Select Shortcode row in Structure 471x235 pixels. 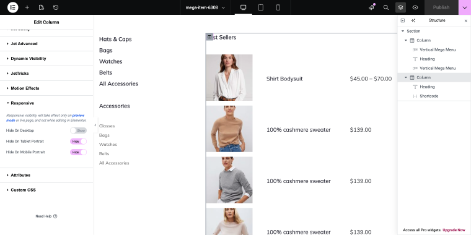point(434,96)
